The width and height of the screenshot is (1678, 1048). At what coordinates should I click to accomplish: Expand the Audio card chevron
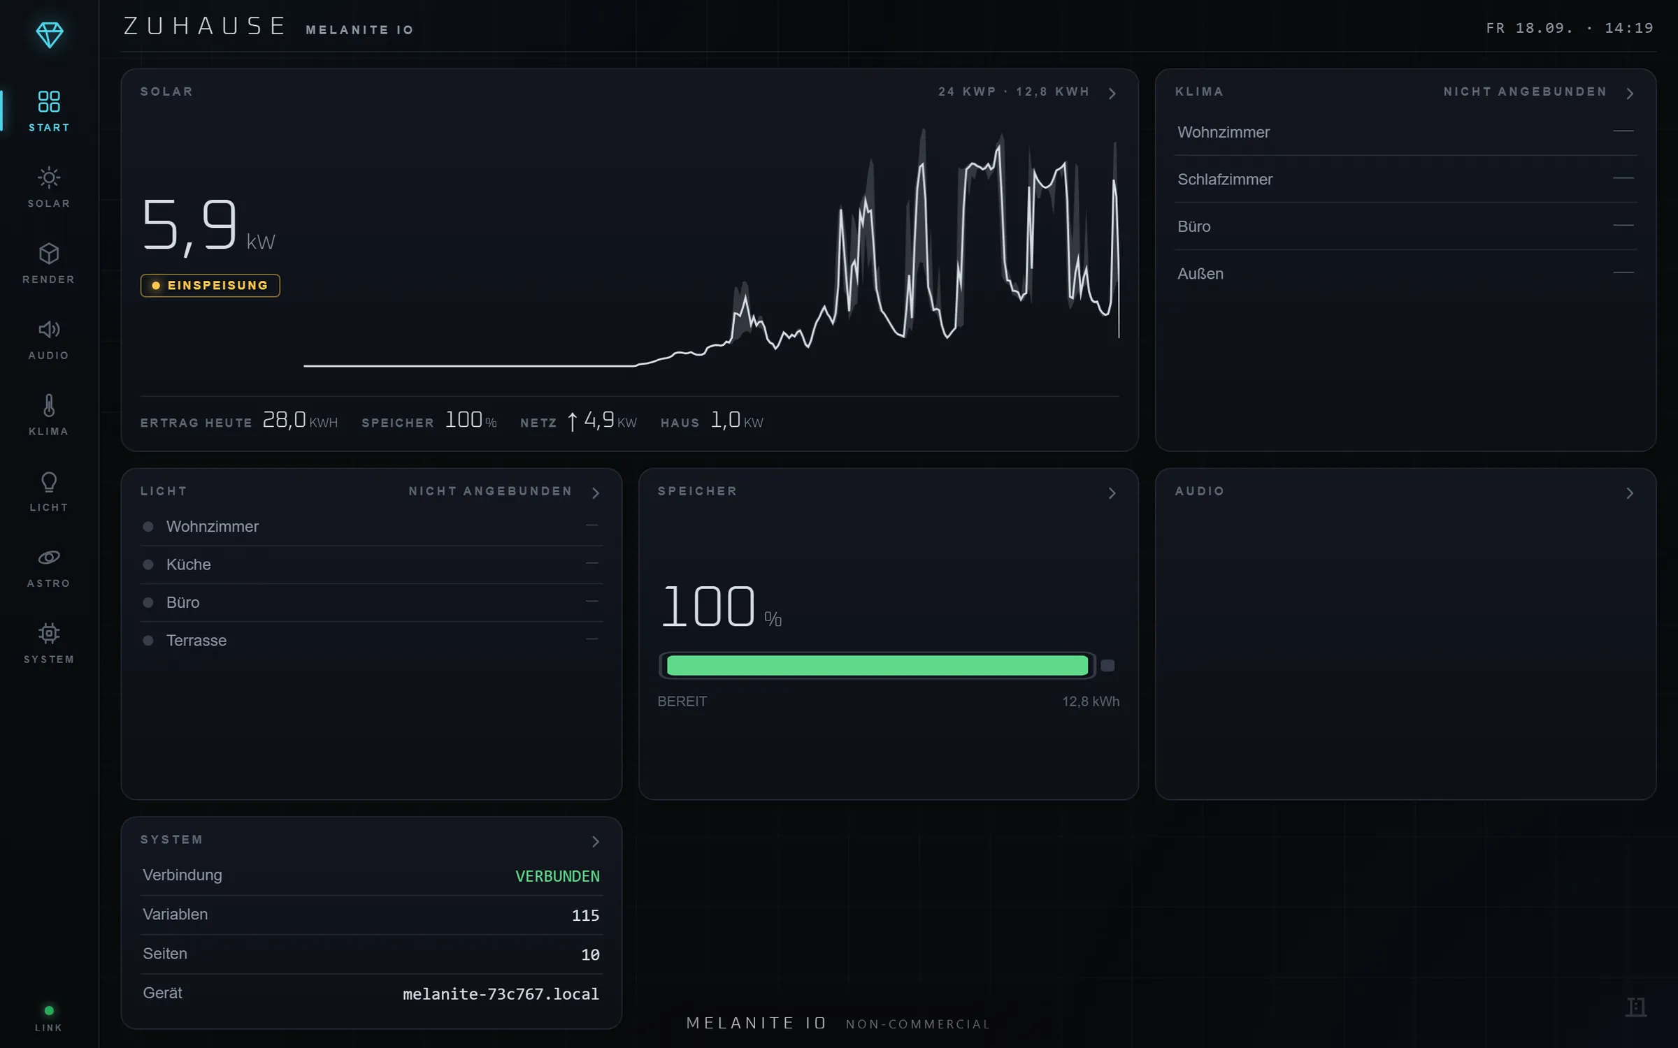point(1630,493)
